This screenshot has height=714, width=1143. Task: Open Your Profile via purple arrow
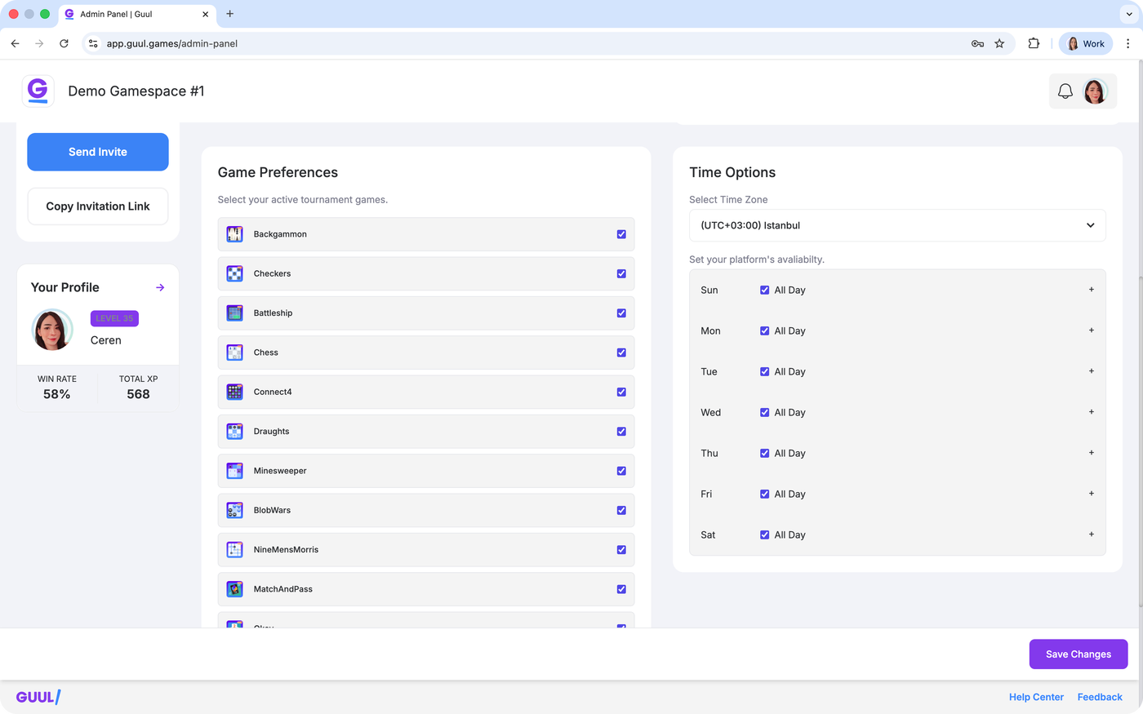pos(160,287)
